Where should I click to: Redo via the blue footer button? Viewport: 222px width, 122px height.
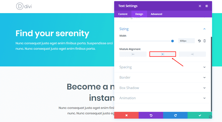175,115
